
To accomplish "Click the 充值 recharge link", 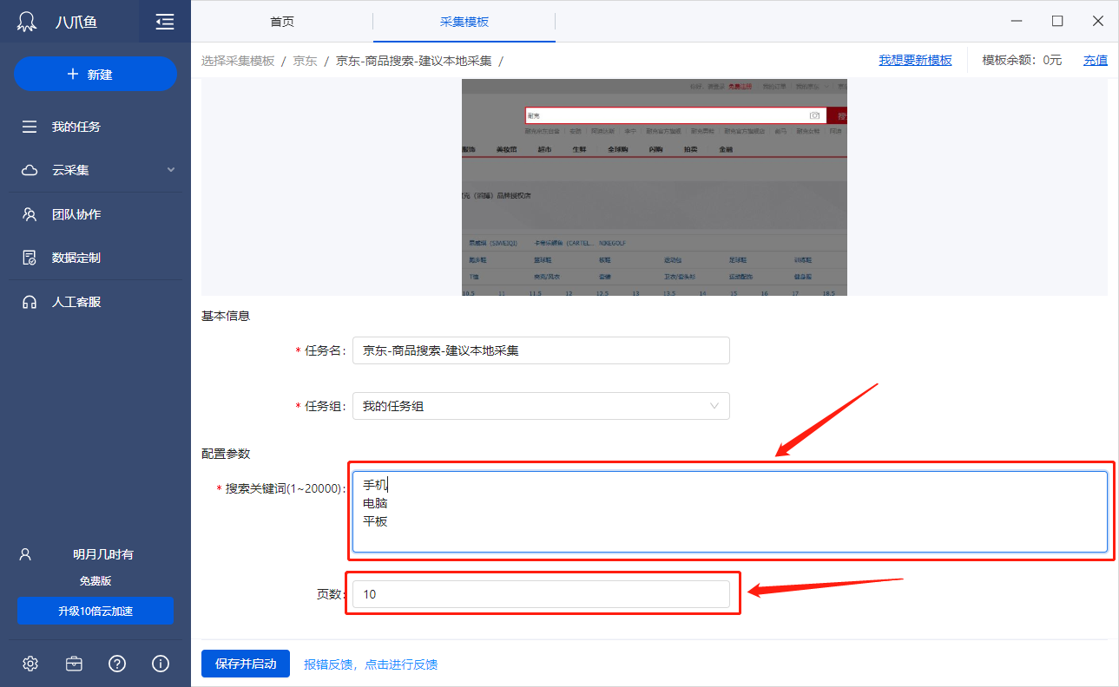I will [x=1096, y=60].
